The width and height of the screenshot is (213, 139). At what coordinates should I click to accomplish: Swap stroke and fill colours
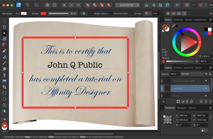[169, 25]
